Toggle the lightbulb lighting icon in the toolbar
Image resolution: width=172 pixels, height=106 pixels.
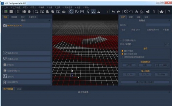88,12
